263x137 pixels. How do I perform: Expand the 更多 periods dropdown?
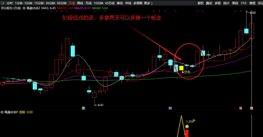pyautogui.click(x=148, y=3)
